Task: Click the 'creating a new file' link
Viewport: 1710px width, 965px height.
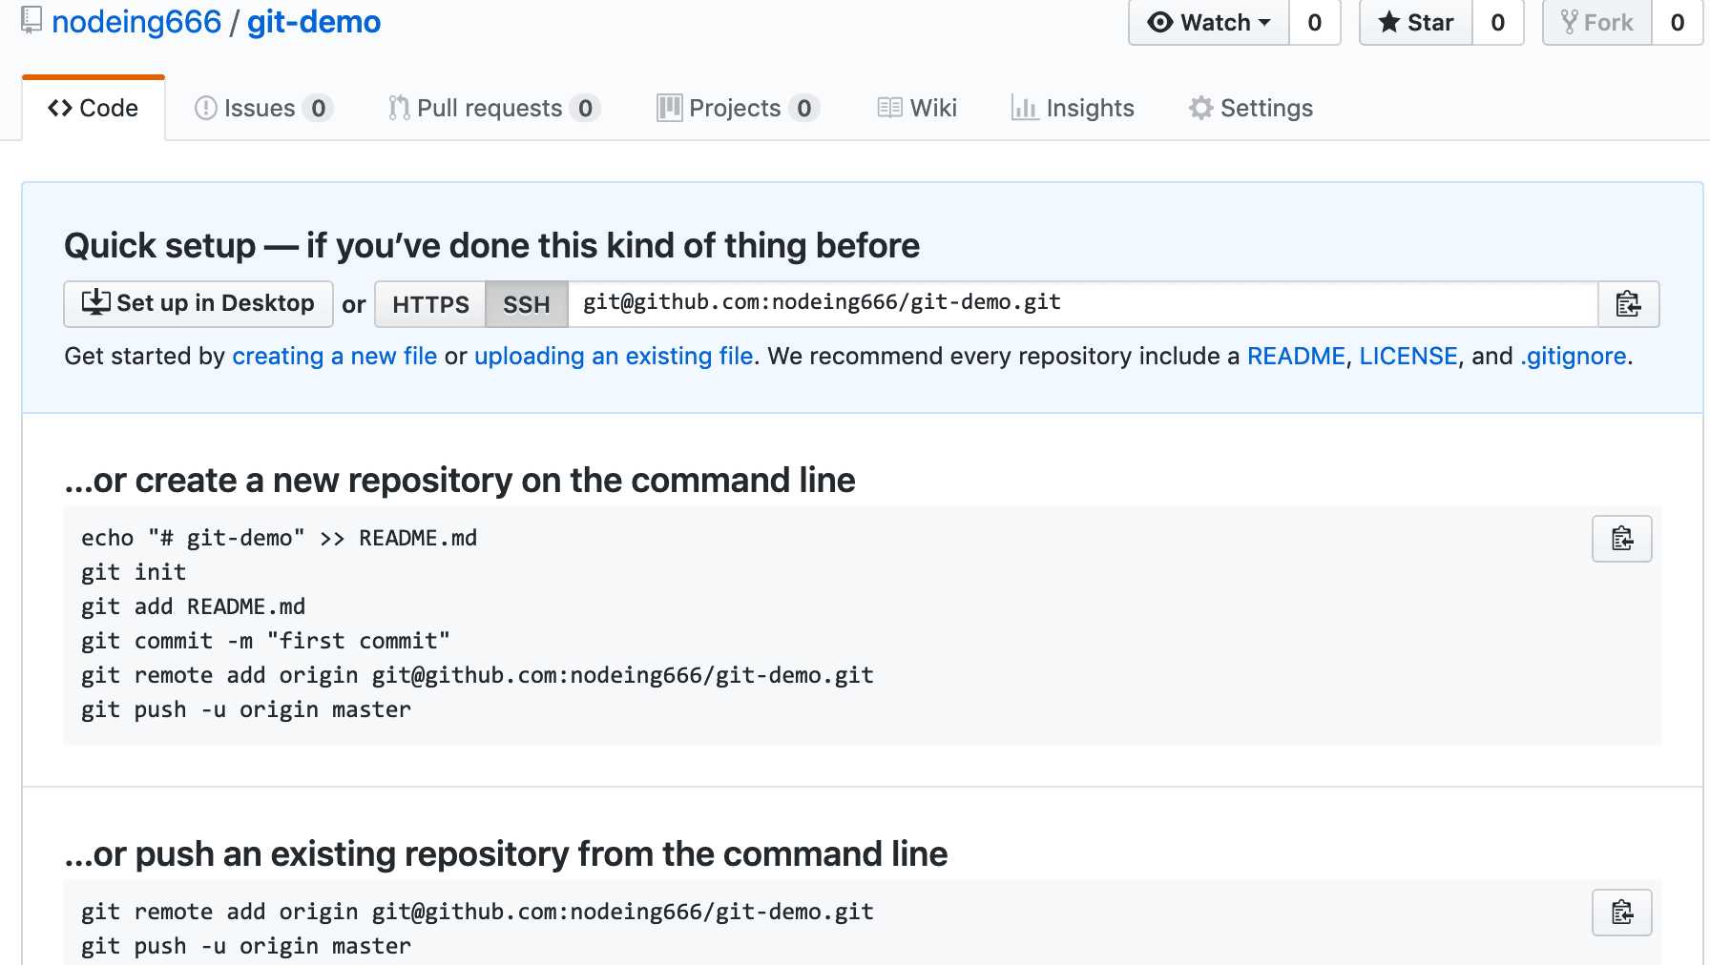Action: (x=334, y=356)
